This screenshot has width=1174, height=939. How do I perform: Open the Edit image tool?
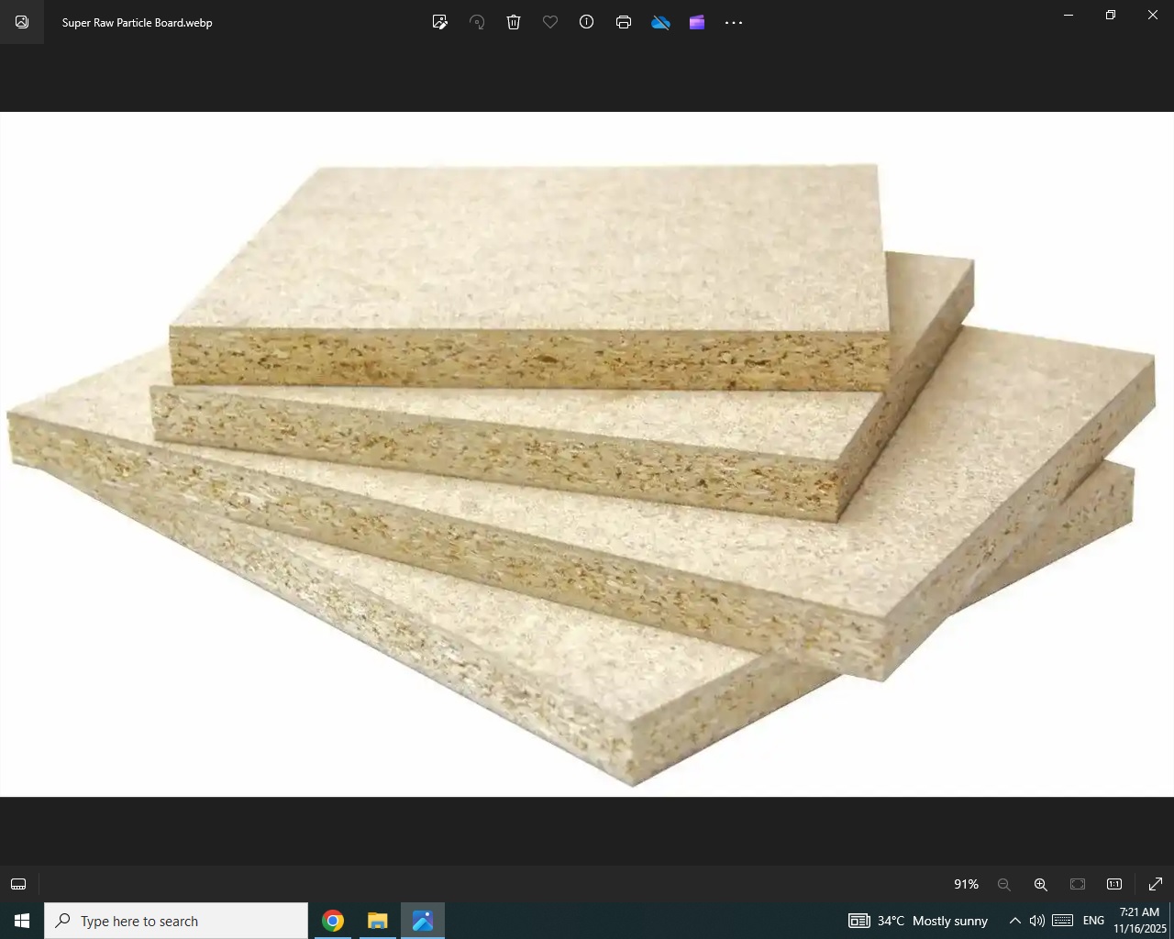pos(440,22)
